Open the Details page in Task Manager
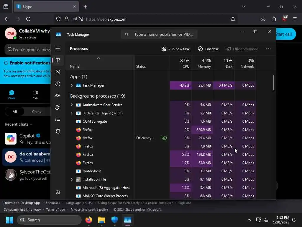The image size is (302, 227). click(x=58, y=119)
